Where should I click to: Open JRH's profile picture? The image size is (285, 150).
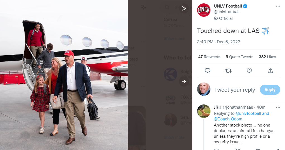click(204, 111)
